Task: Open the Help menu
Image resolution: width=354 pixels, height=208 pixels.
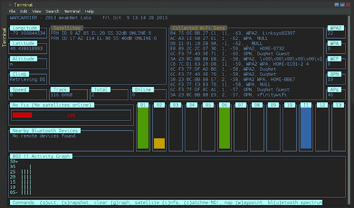Action: coord(89,11)
